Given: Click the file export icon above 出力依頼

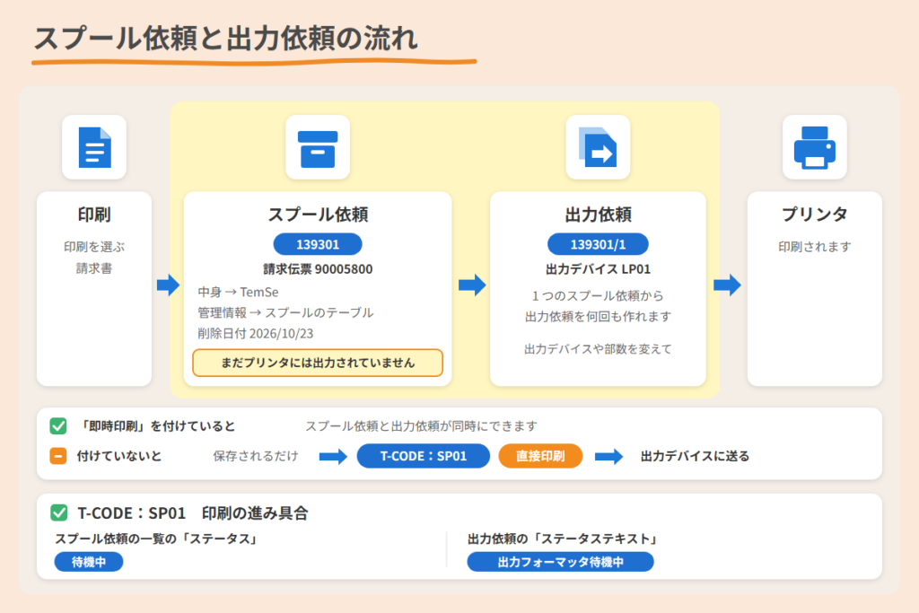Looking at the screenshot, I should click(598, 147).
